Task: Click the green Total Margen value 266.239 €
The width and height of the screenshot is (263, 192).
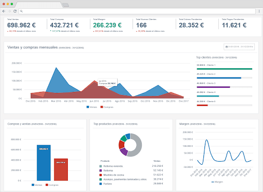Action: pyautogui.click(x=107, y=25)
